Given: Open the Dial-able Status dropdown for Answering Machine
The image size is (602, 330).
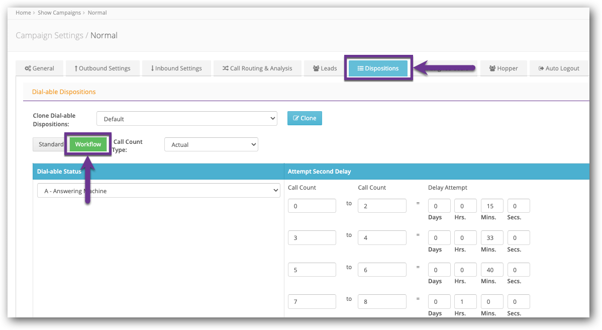Looking at the screenshot, I should 158,190.
